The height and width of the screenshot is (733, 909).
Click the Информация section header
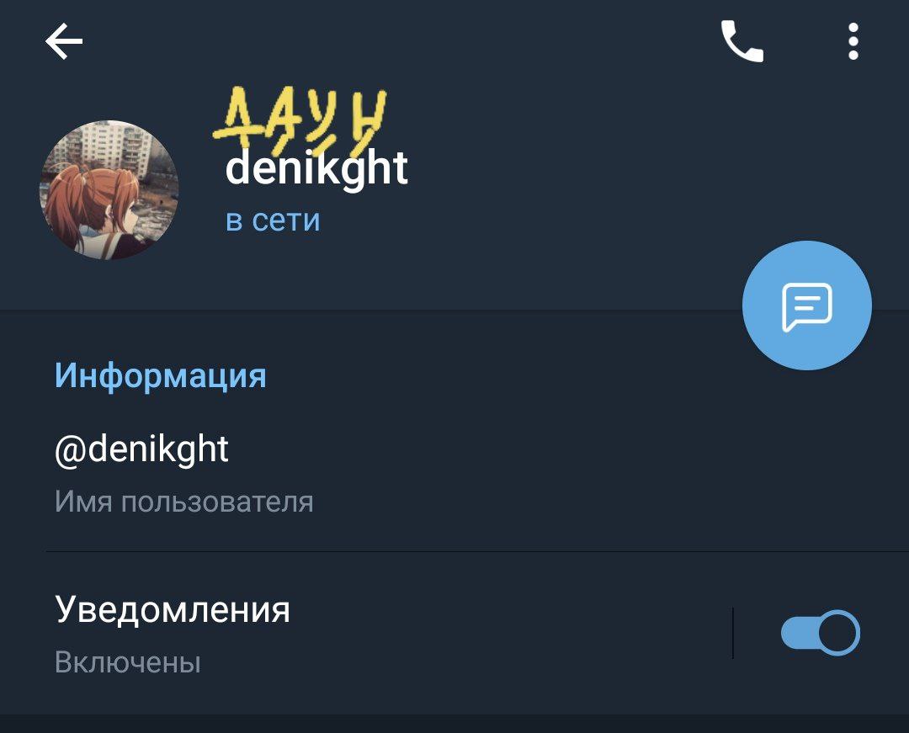pos(161,376)
